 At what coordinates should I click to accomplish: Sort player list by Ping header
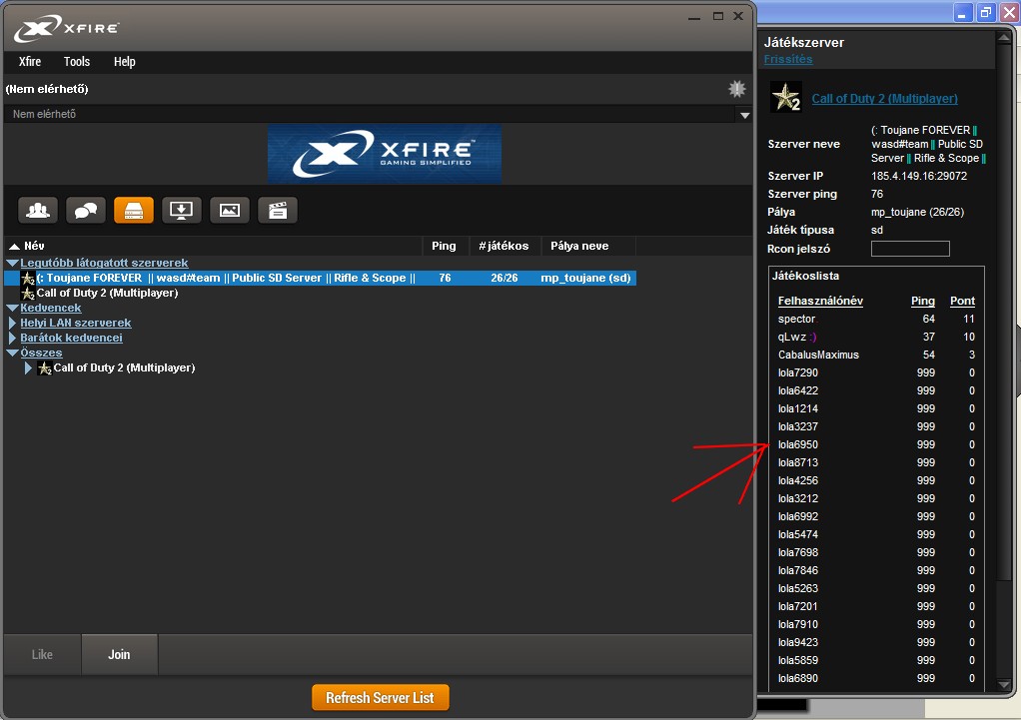923,301
